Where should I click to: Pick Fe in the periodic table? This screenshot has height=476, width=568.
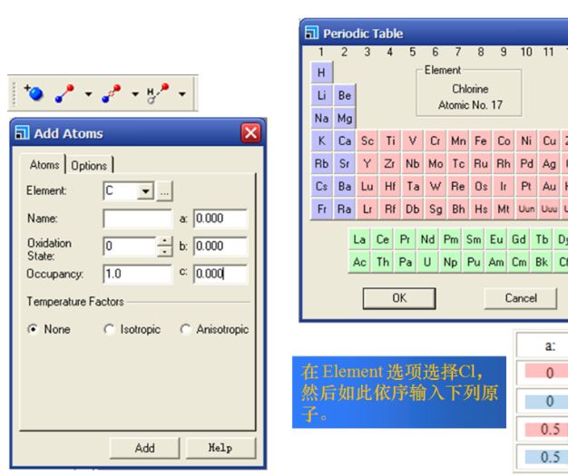[x=482, y=141]
